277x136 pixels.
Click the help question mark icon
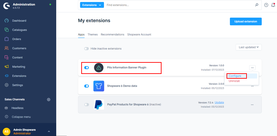tap(266, 5)
